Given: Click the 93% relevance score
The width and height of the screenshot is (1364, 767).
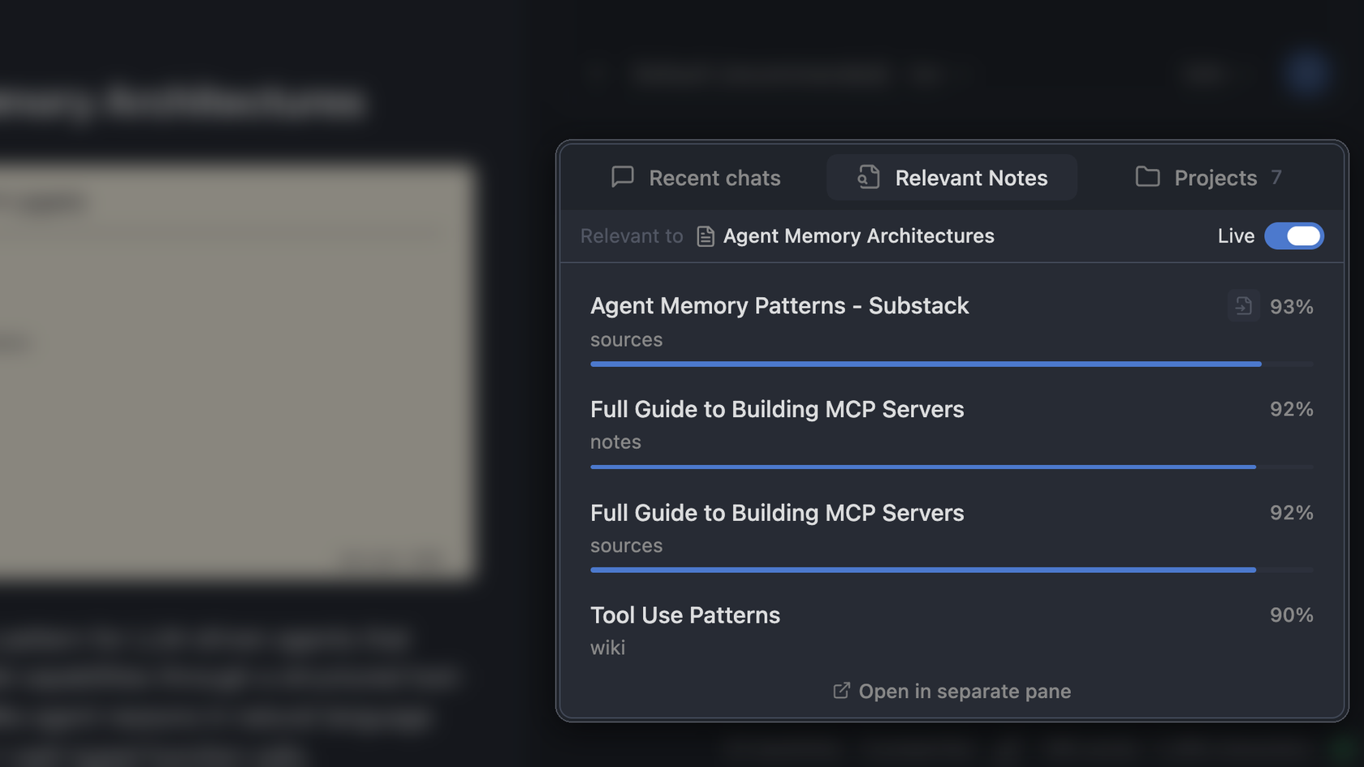Looking at the screenshot, I should coord(1292,307).
